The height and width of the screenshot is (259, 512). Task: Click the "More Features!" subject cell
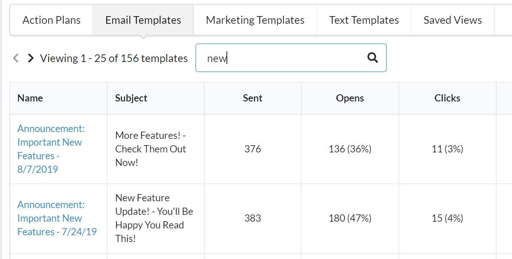click(151, 149)
